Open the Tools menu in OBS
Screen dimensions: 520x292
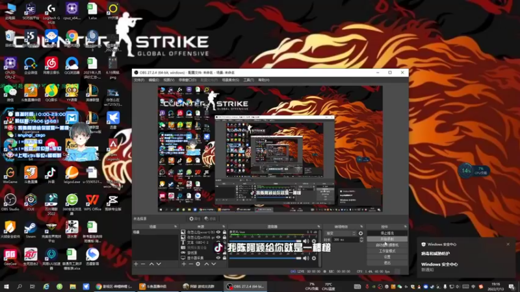pyautogui.click(x=248, y=80)
